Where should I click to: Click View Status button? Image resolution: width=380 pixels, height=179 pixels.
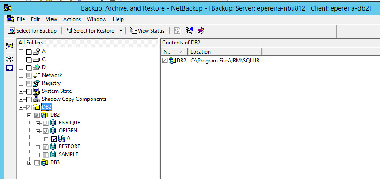tap(147, 31)
